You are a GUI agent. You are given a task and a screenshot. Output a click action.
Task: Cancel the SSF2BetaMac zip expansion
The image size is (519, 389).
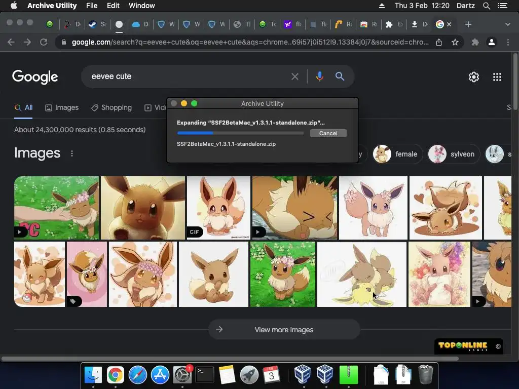328,133
